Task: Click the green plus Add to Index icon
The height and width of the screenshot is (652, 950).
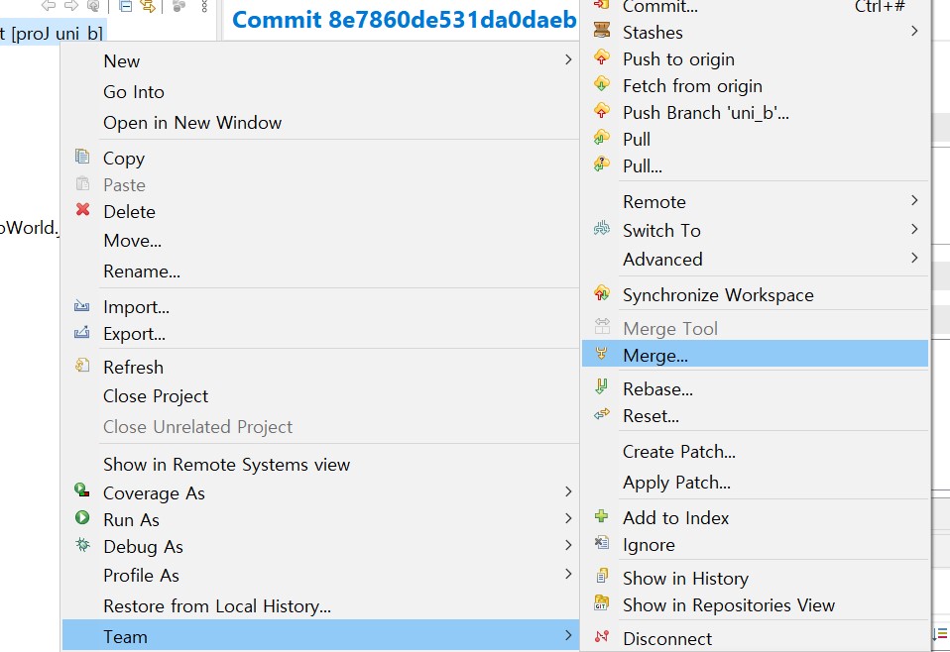Action: (601, 516)
